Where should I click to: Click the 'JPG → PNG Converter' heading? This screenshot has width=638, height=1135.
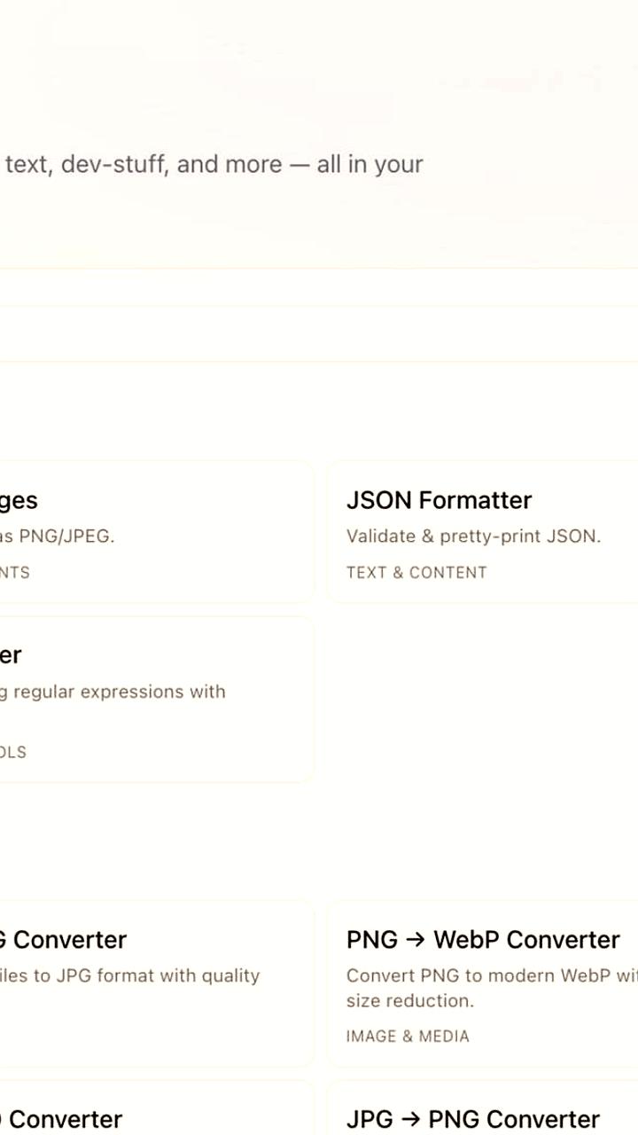(x=473, y=1119)
